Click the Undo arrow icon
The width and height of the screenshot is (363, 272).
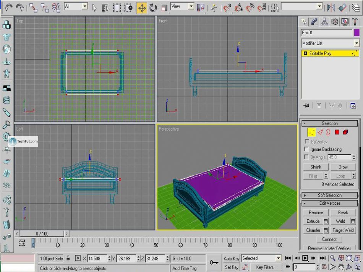(x=8, y=7)
